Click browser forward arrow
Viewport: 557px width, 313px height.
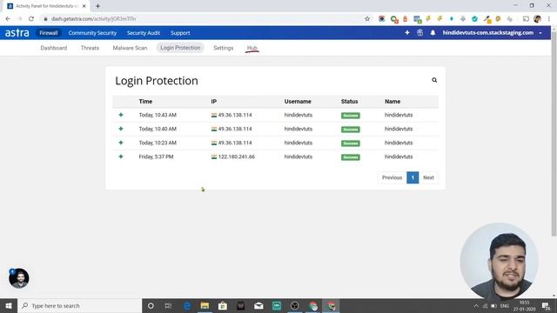(x=19, y=19)
